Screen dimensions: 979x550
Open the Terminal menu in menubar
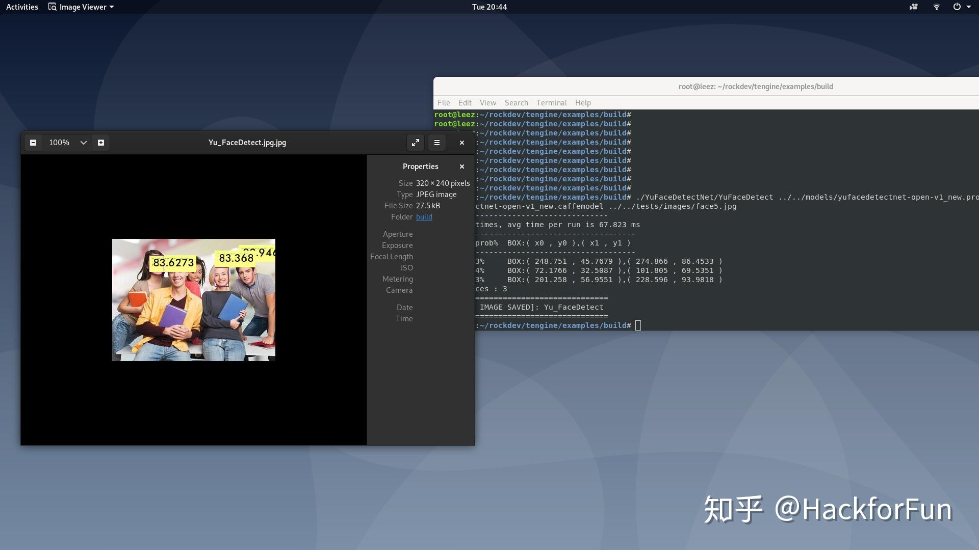click(551, 103)
